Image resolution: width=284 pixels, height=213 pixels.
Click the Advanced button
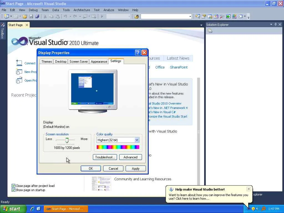130,157
